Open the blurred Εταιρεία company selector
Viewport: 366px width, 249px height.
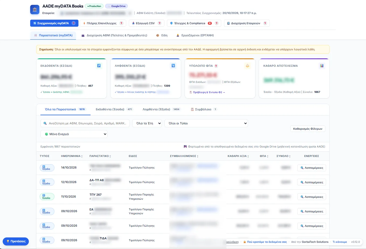95,13
